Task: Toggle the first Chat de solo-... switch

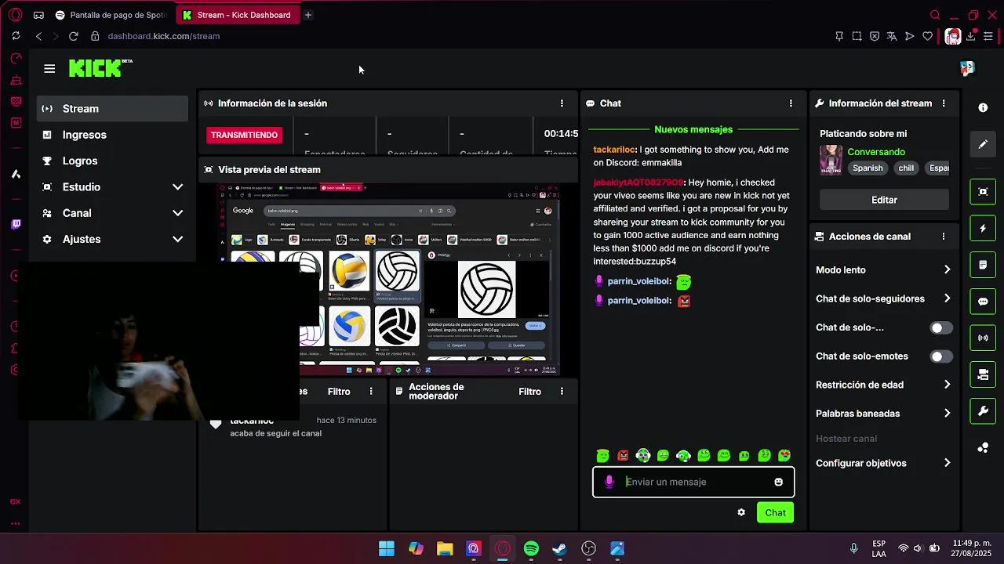Action: coord(940,328)
